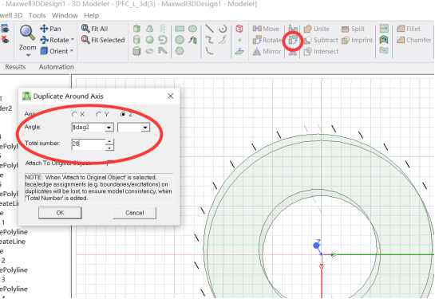The width and height of the screenshot is (435, 299).
Task: Click the Move tool
Action: click(266, 29)
